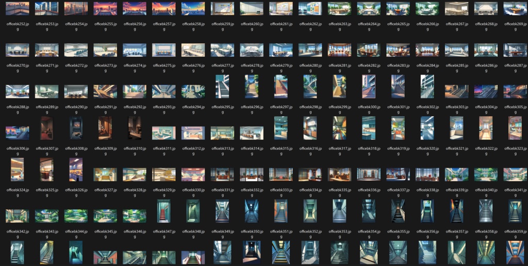The width and height of the screenshot is (528, 266).
Task: Select the officebk359.jpg thumbnail
Action: (x=516, y=211)
